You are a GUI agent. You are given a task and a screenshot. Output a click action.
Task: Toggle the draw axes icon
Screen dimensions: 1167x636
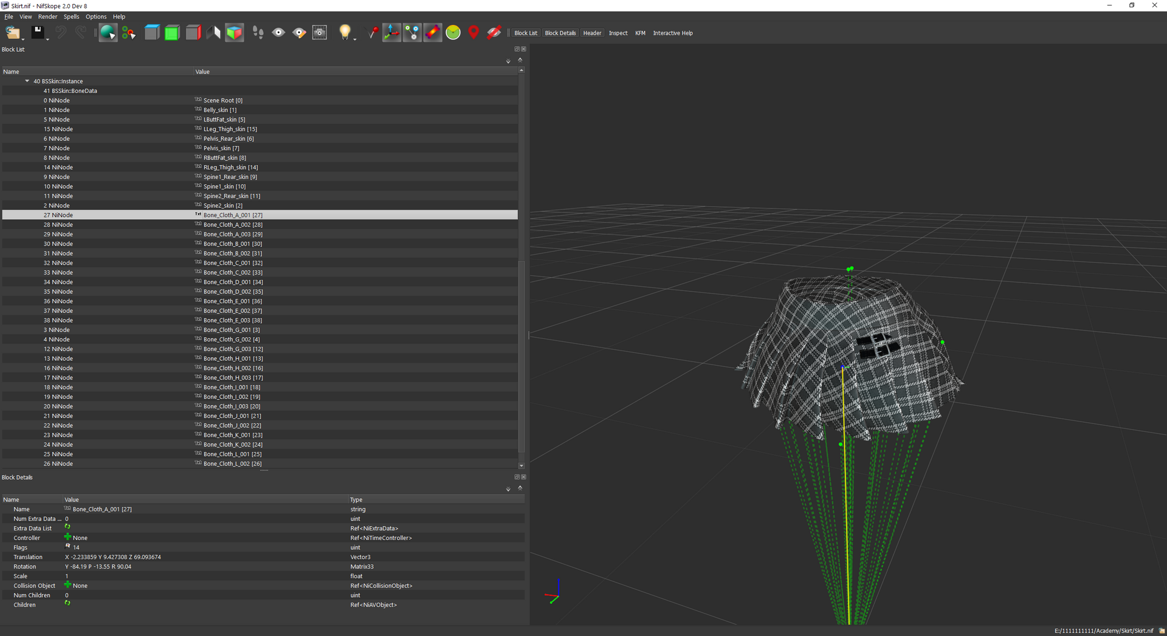391,33
